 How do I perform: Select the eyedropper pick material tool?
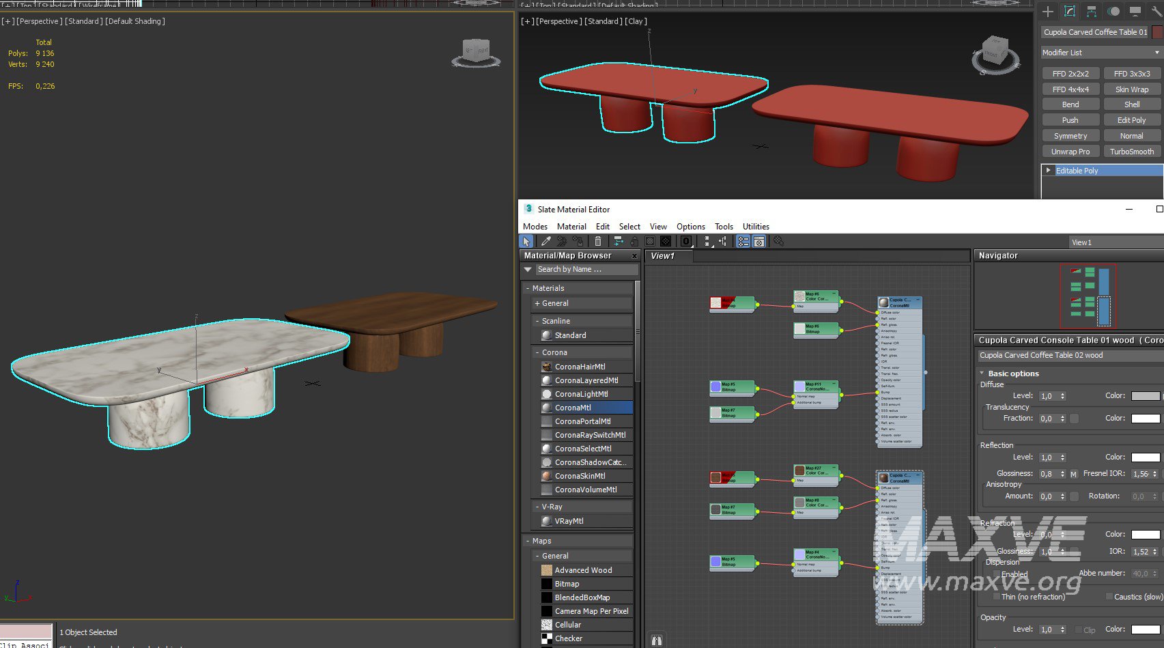coord(545,241)
